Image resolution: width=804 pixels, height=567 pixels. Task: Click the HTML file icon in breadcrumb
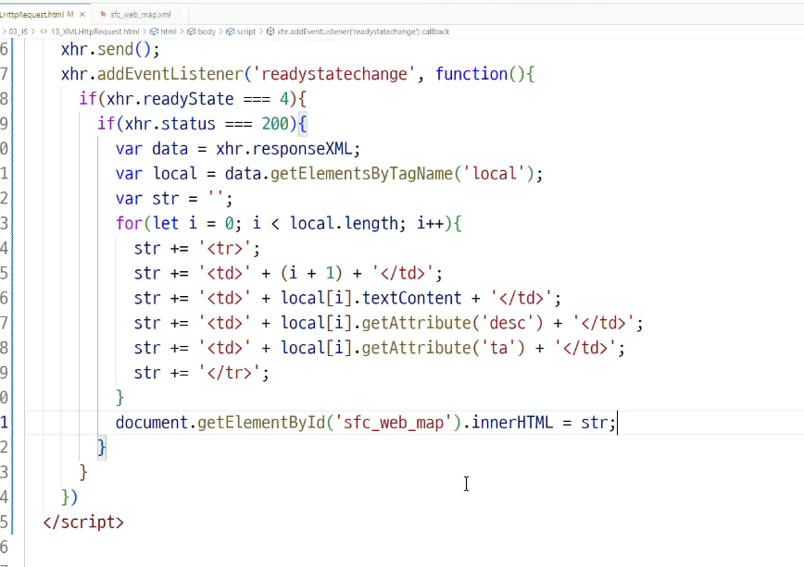(44, 31)
